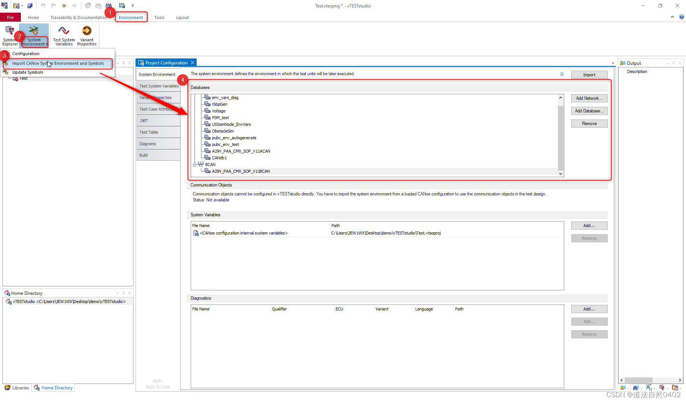The width and height of the screenshot is (686, 402).
Task: Click the Import button
Action: pyautogui.click(x=589, y=74)
